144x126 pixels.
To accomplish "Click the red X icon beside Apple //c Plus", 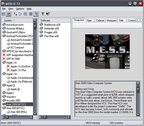I will click(8, 70).
